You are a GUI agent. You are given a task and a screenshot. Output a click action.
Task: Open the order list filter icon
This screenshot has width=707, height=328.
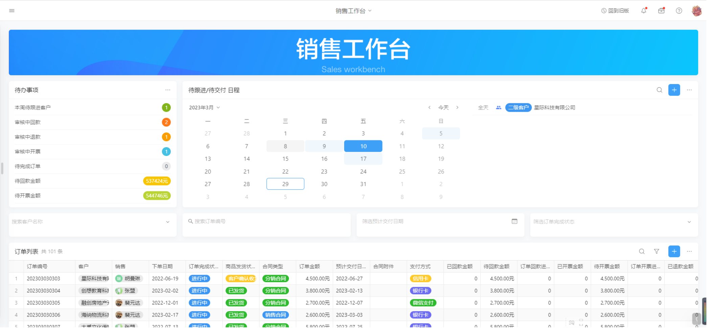coord(656,251)
